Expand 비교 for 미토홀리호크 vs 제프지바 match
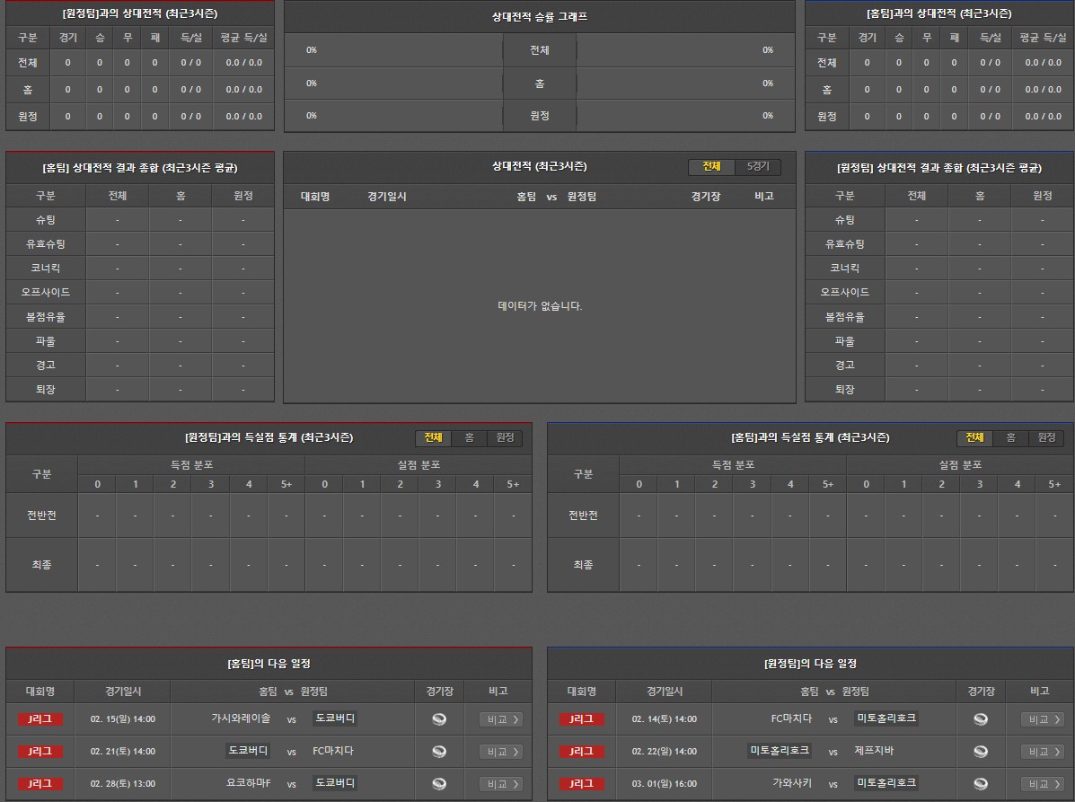 (x=1043, y=752)
